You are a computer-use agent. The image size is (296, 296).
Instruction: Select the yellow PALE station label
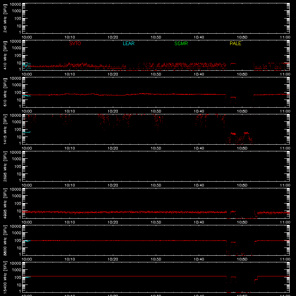[235, 43]
